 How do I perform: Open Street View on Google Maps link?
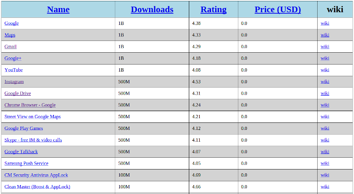click(33, 117)
